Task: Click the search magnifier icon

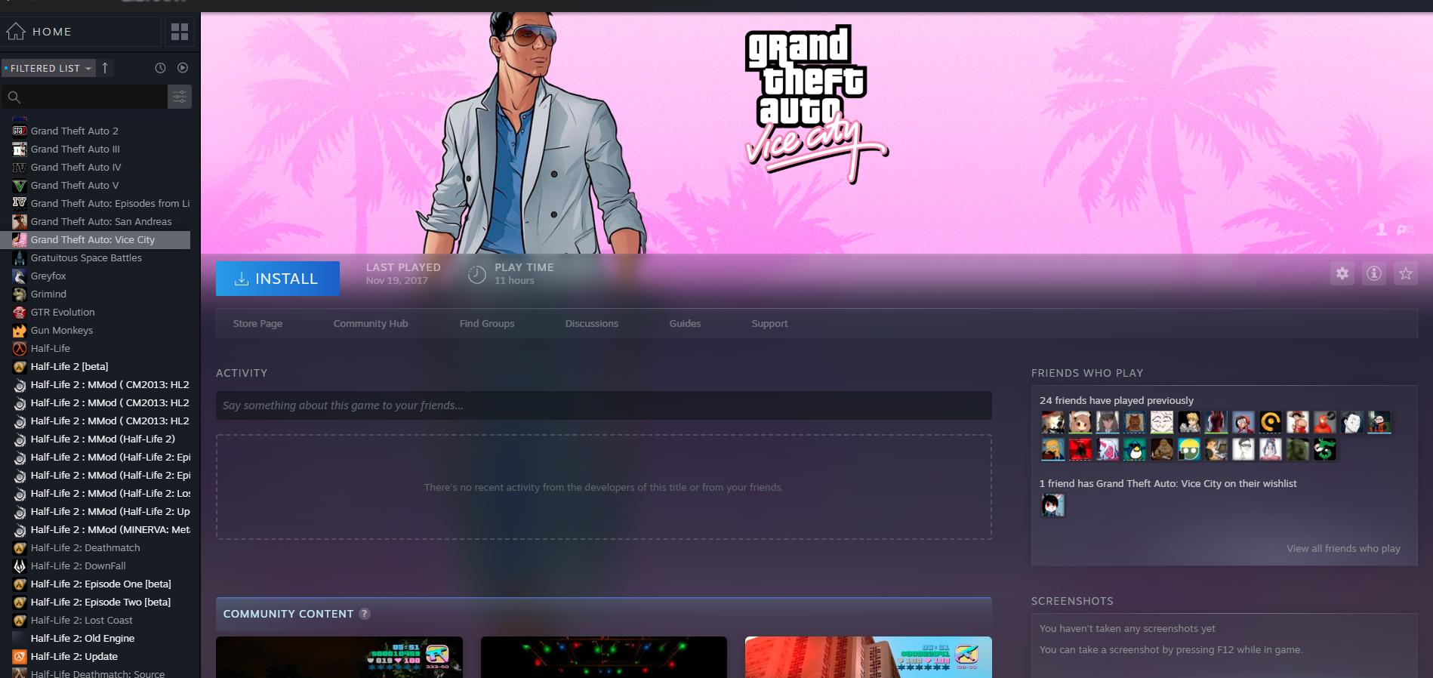Action: [x=14, y=97]
